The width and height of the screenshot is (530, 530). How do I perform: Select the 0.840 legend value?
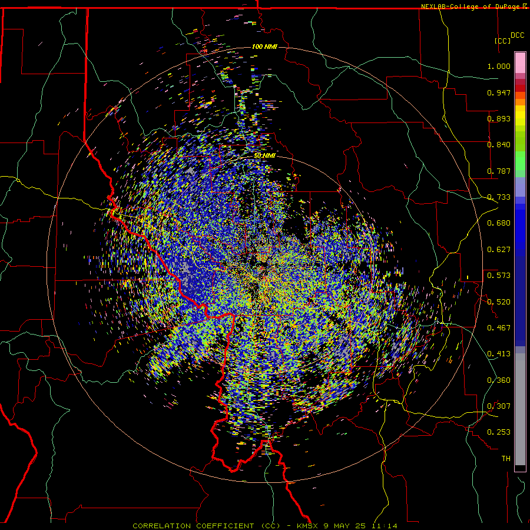coord(499,145)
